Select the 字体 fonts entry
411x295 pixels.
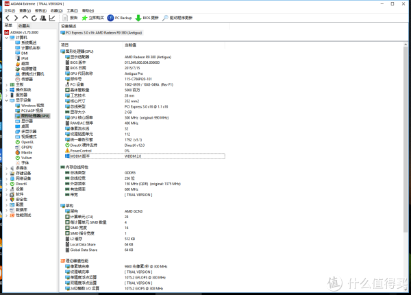point(23,163)
